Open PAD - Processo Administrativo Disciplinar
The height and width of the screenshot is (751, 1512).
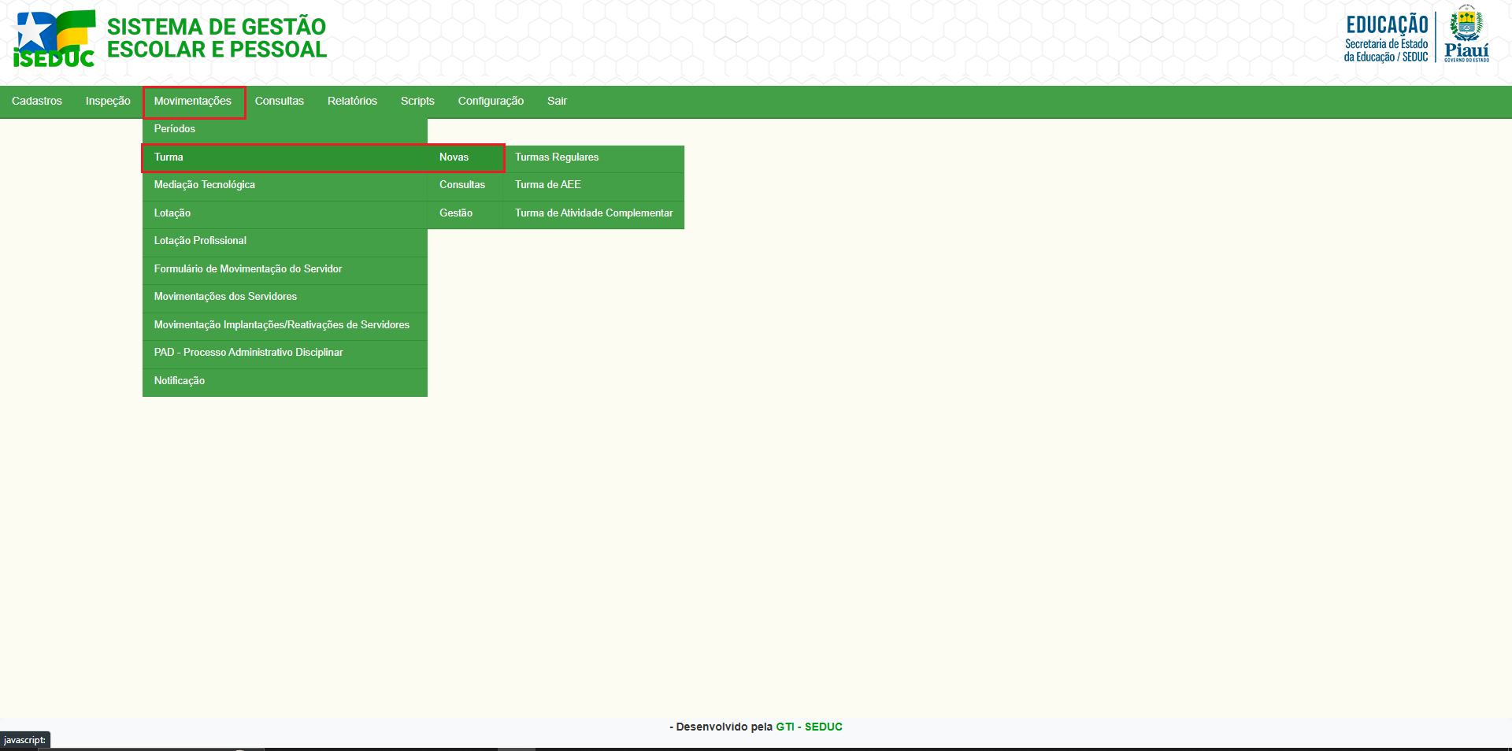coord(248,353)
